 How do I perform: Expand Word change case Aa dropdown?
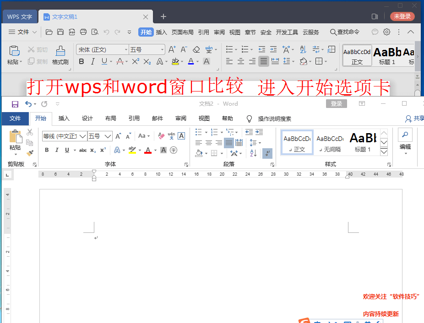(149, 136)
